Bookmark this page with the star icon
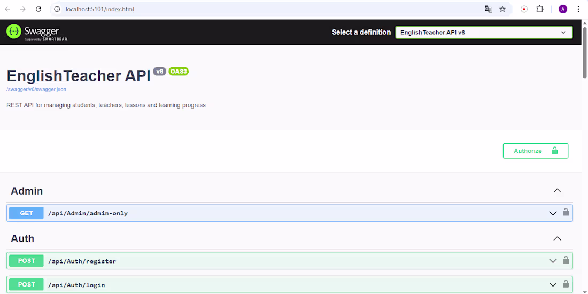 coord(502,10)
